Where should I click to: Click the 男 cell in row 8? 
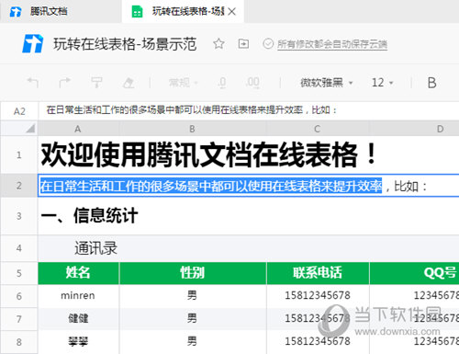click(192, 341)
